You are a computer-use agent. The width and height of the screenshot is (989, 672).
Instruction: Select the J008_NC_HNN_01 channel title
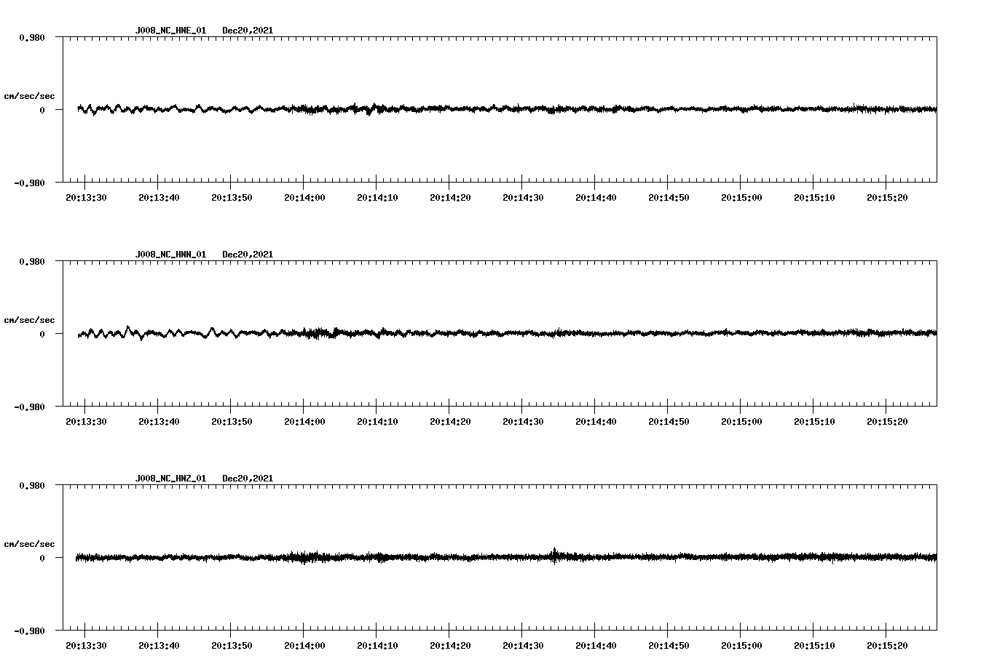click(x=170, y=255)
